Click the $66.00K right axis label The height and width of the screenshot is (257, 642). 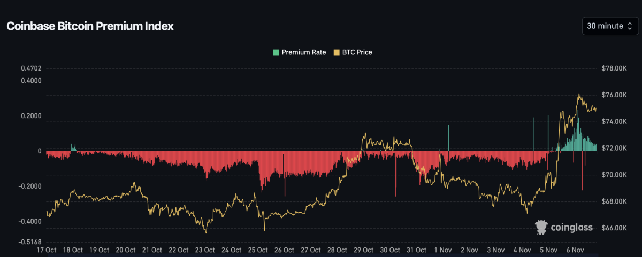tap(614, 228)
